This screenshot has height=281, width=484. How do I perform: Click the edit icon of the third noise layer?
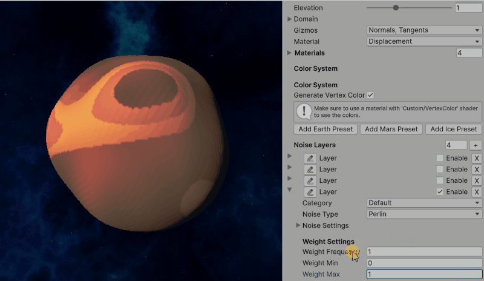pyautogui.click(x=310, y=180)
